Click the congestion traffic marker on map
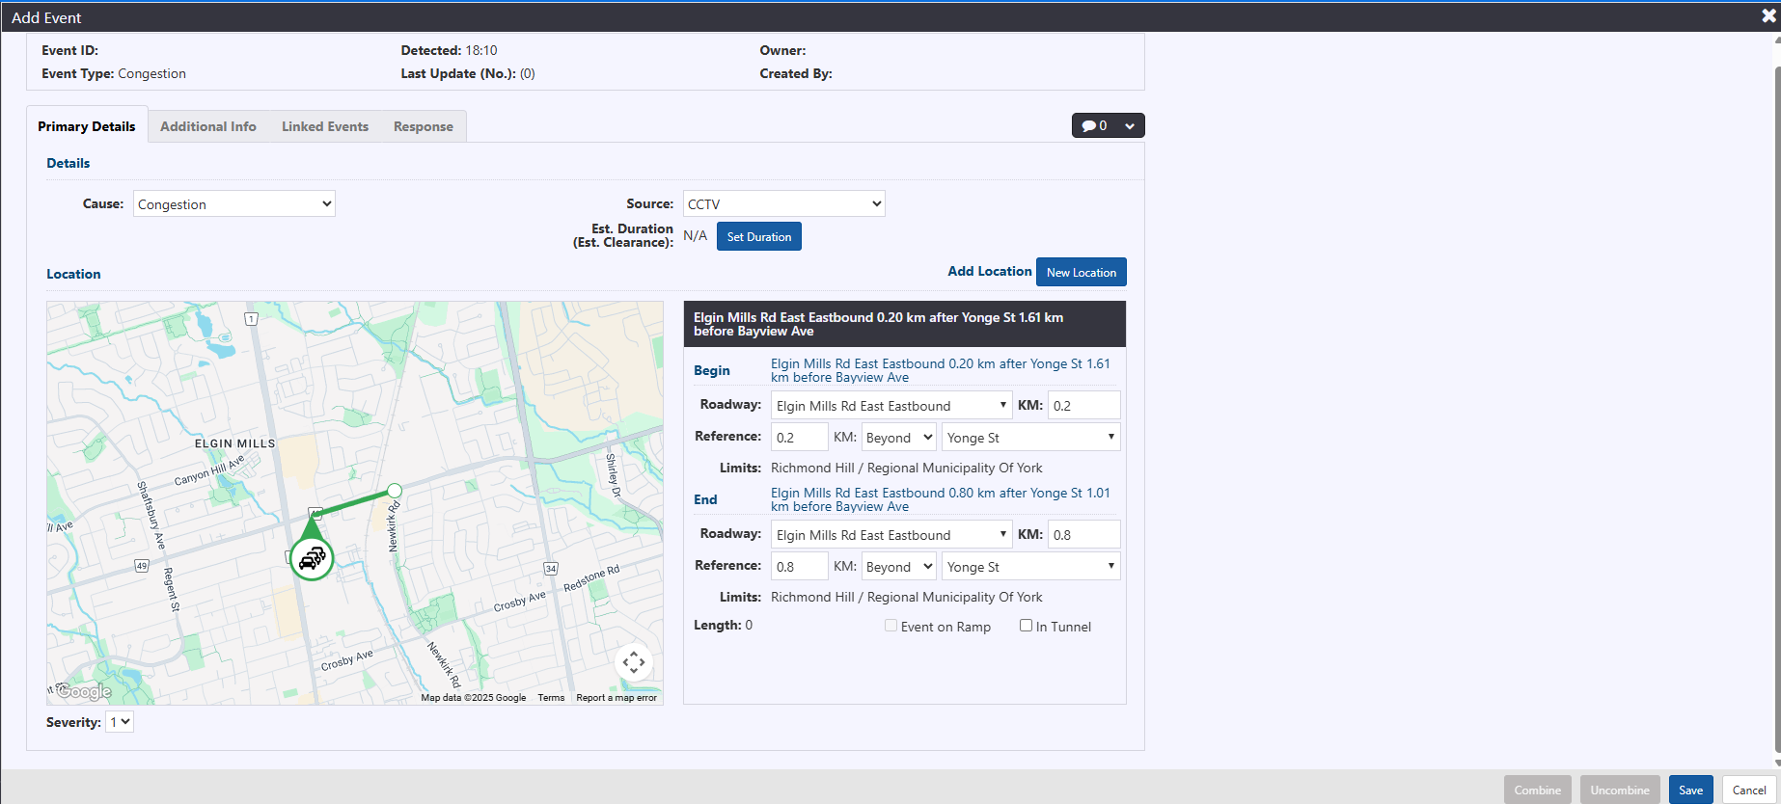 click(x=312, y=558)
